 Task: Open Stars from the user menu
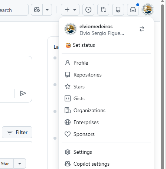(106, 87)
